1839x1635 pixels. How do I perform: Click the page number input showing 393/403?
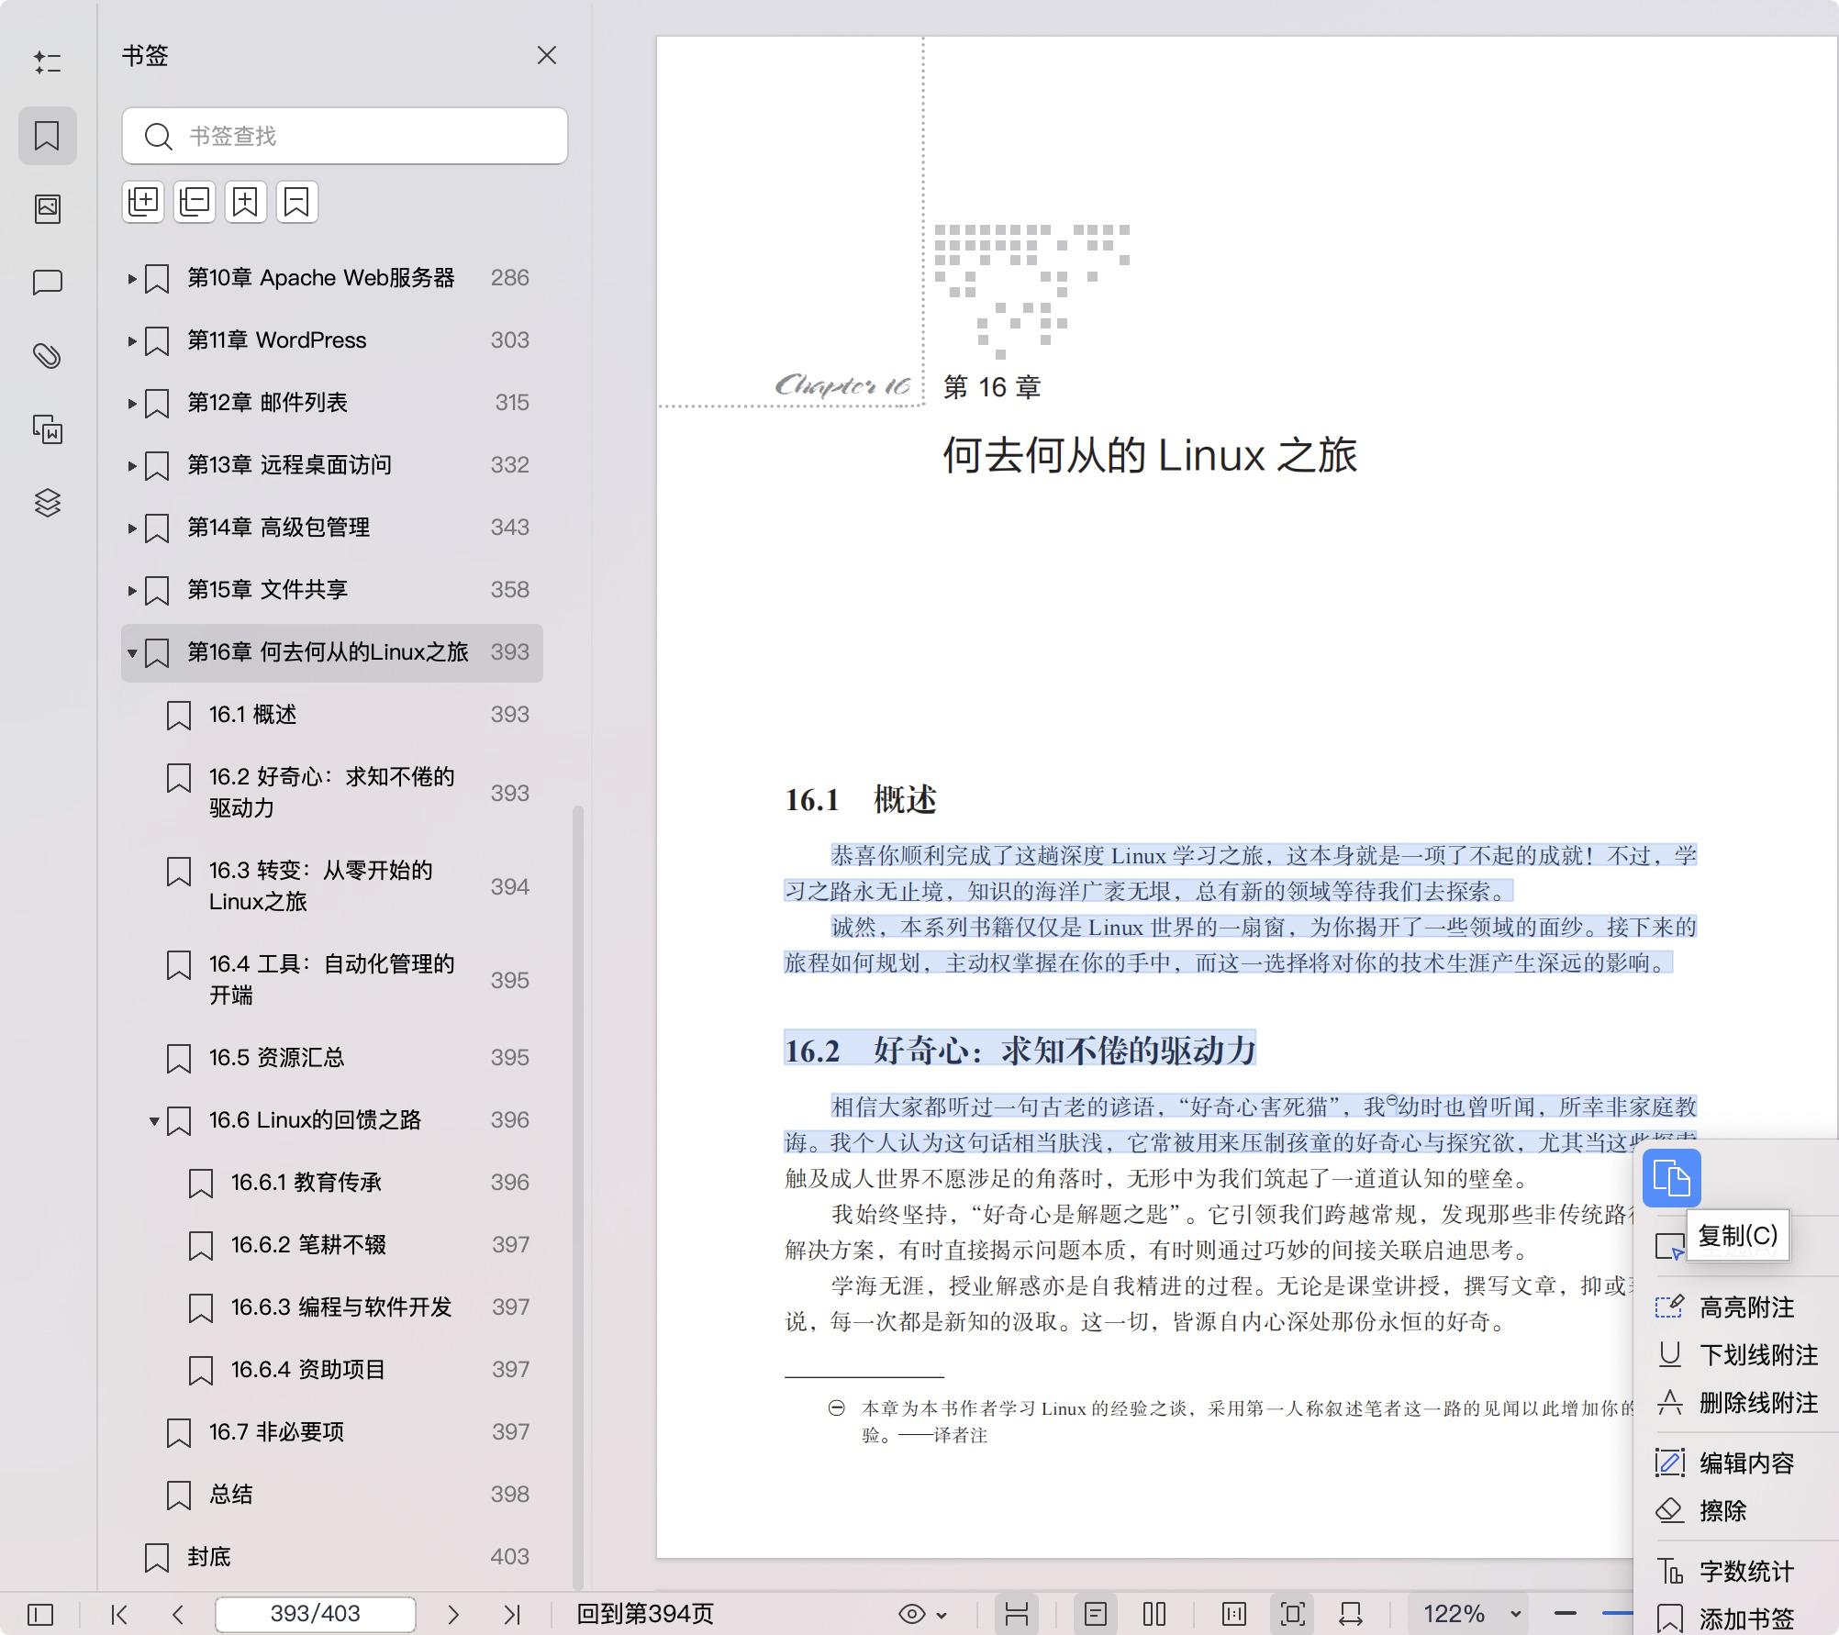tap(315, 1613)
